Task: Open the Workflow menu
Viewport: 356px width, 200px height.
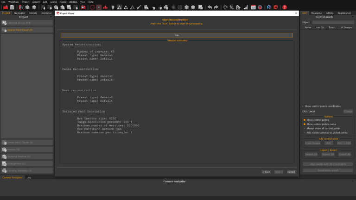Action: [13, 2]
